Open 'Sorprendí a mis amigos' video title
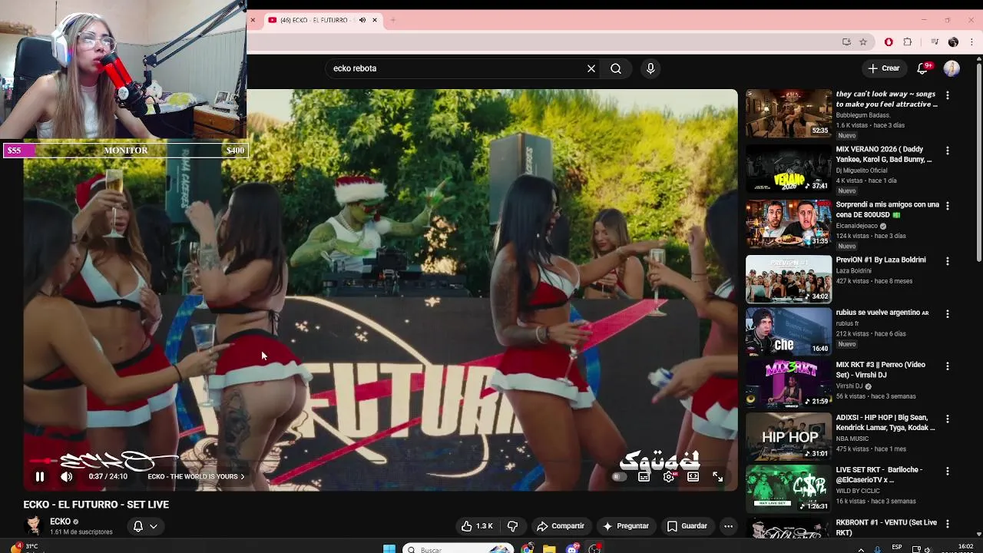 [x=887, y=210]
